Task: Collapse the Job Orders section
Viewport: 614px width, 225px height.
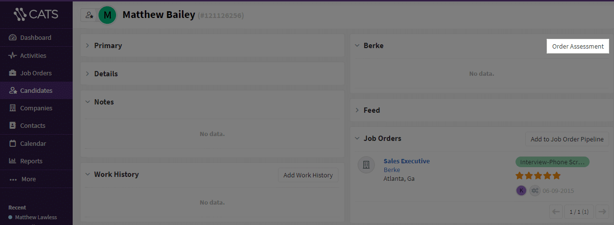Action: [357, 138]
